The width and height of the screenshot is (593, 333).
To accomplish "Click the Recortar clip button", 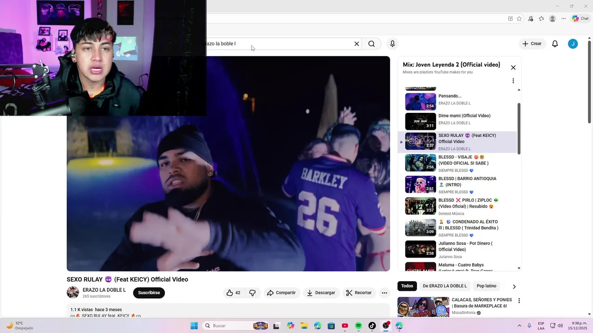I will click(x=359, y=293).
